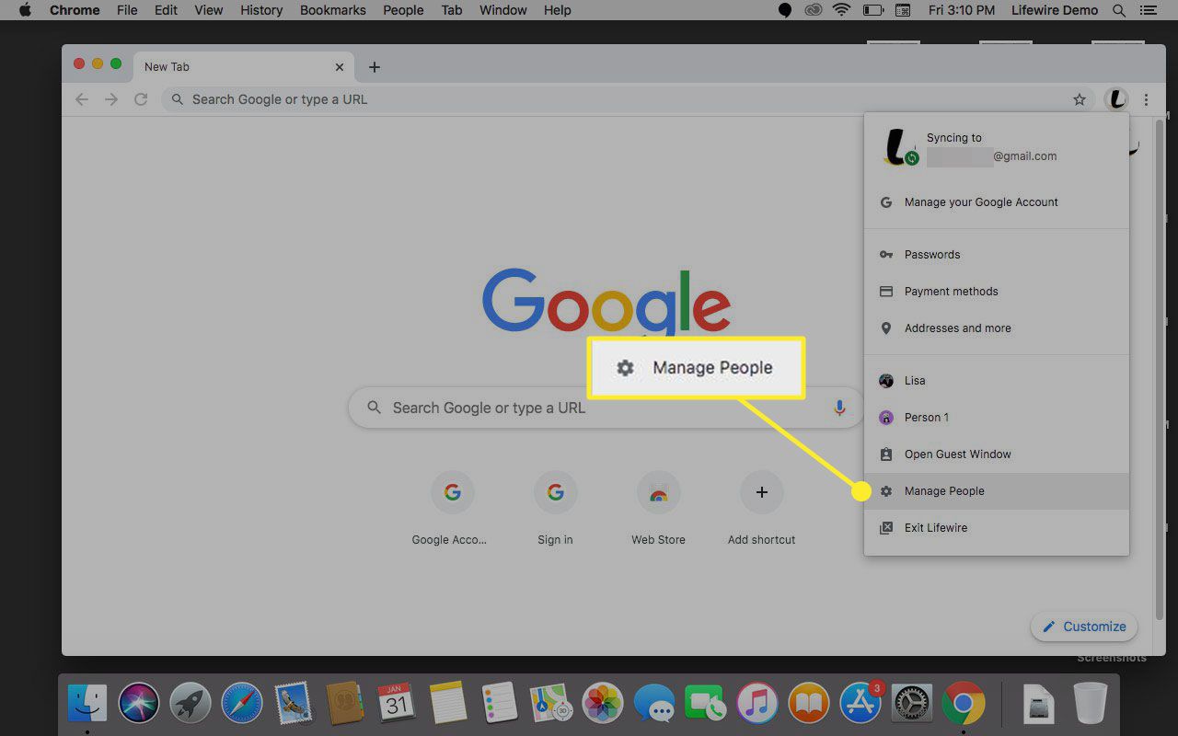Reload the page with the refresh icon
The width and height of the screenshot is (1178, 736).
(141, 99)
